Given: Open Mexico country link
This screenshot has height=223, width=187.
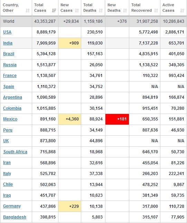Looking at the screenshot, I should point(10,119).
